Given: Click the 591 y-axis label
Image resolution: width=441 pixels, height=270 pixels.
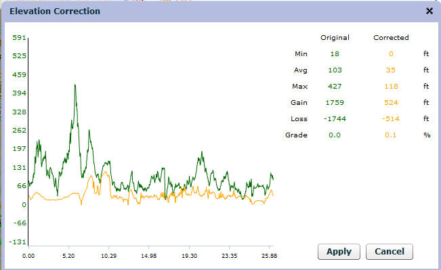Looking at the screenshot, I should (x=19, y=37).
